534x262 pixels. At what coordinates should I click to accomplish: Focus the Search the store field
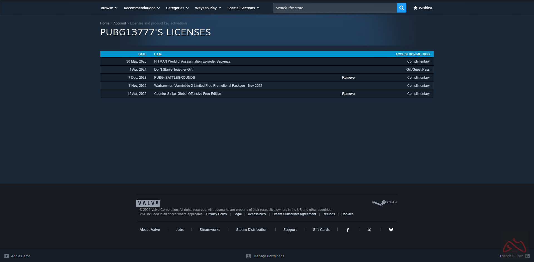[x=334, y=8]
